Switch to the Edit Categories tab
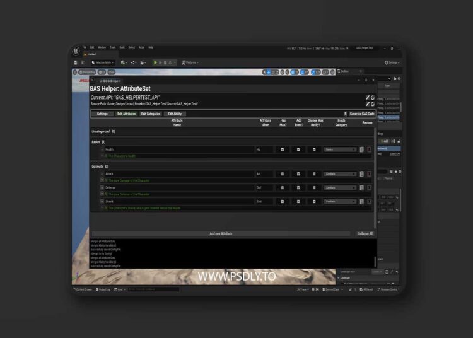Image resolution: width=473 pixels, height=338 pixels. click(151, 114)
